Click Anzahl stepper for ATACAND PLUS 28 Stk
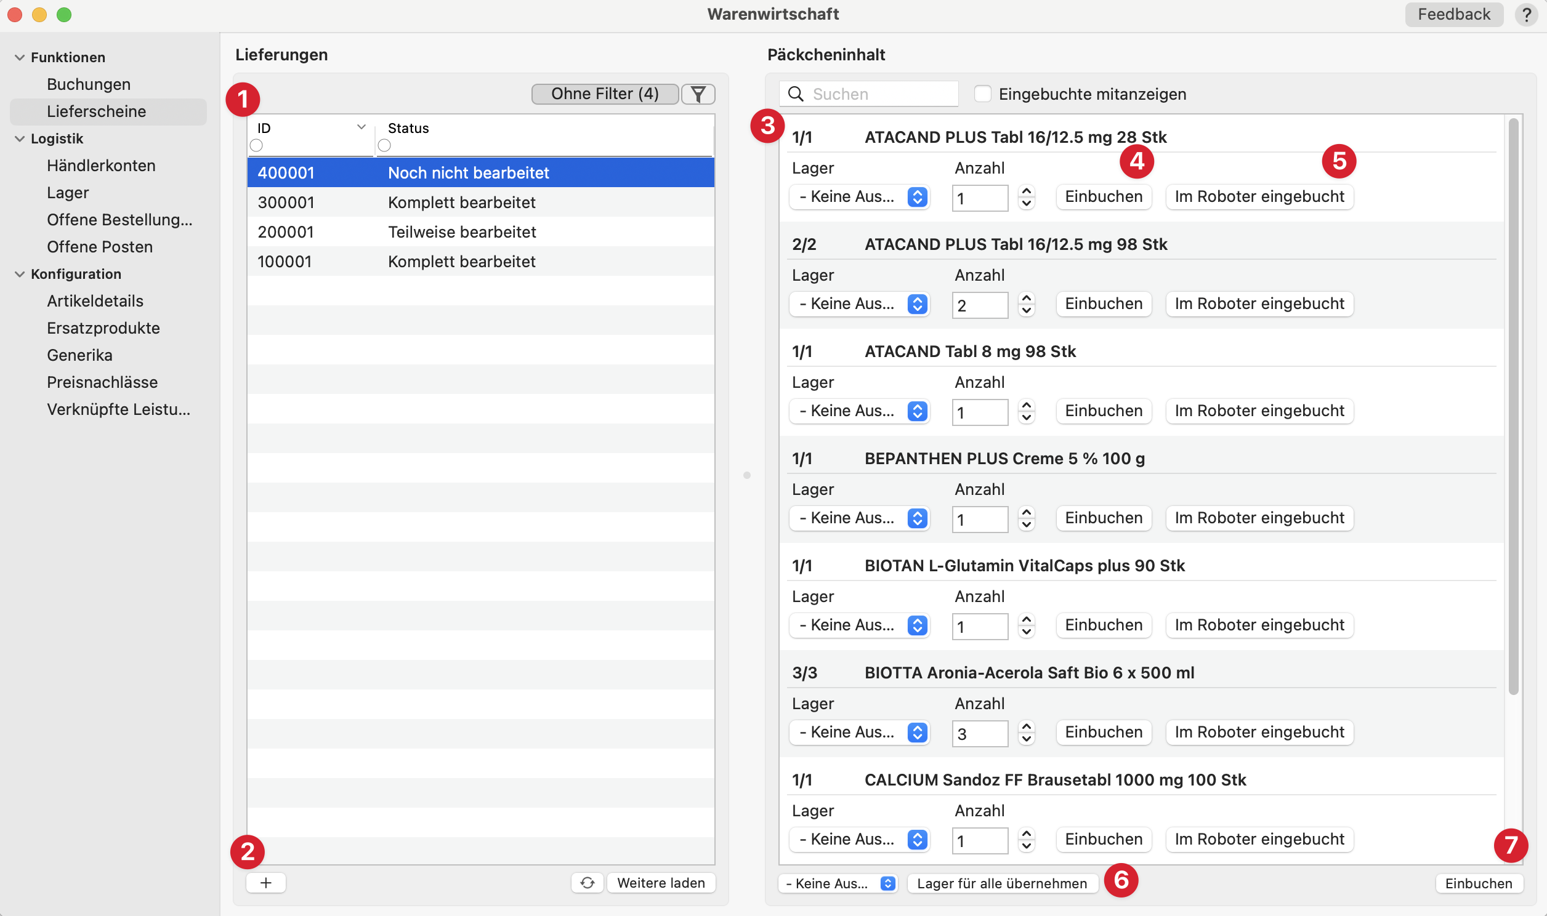 (x=1026, y=198)
